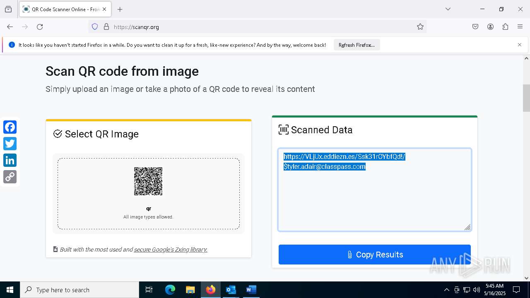Open the volume speaker tray icon

(477, 290)
